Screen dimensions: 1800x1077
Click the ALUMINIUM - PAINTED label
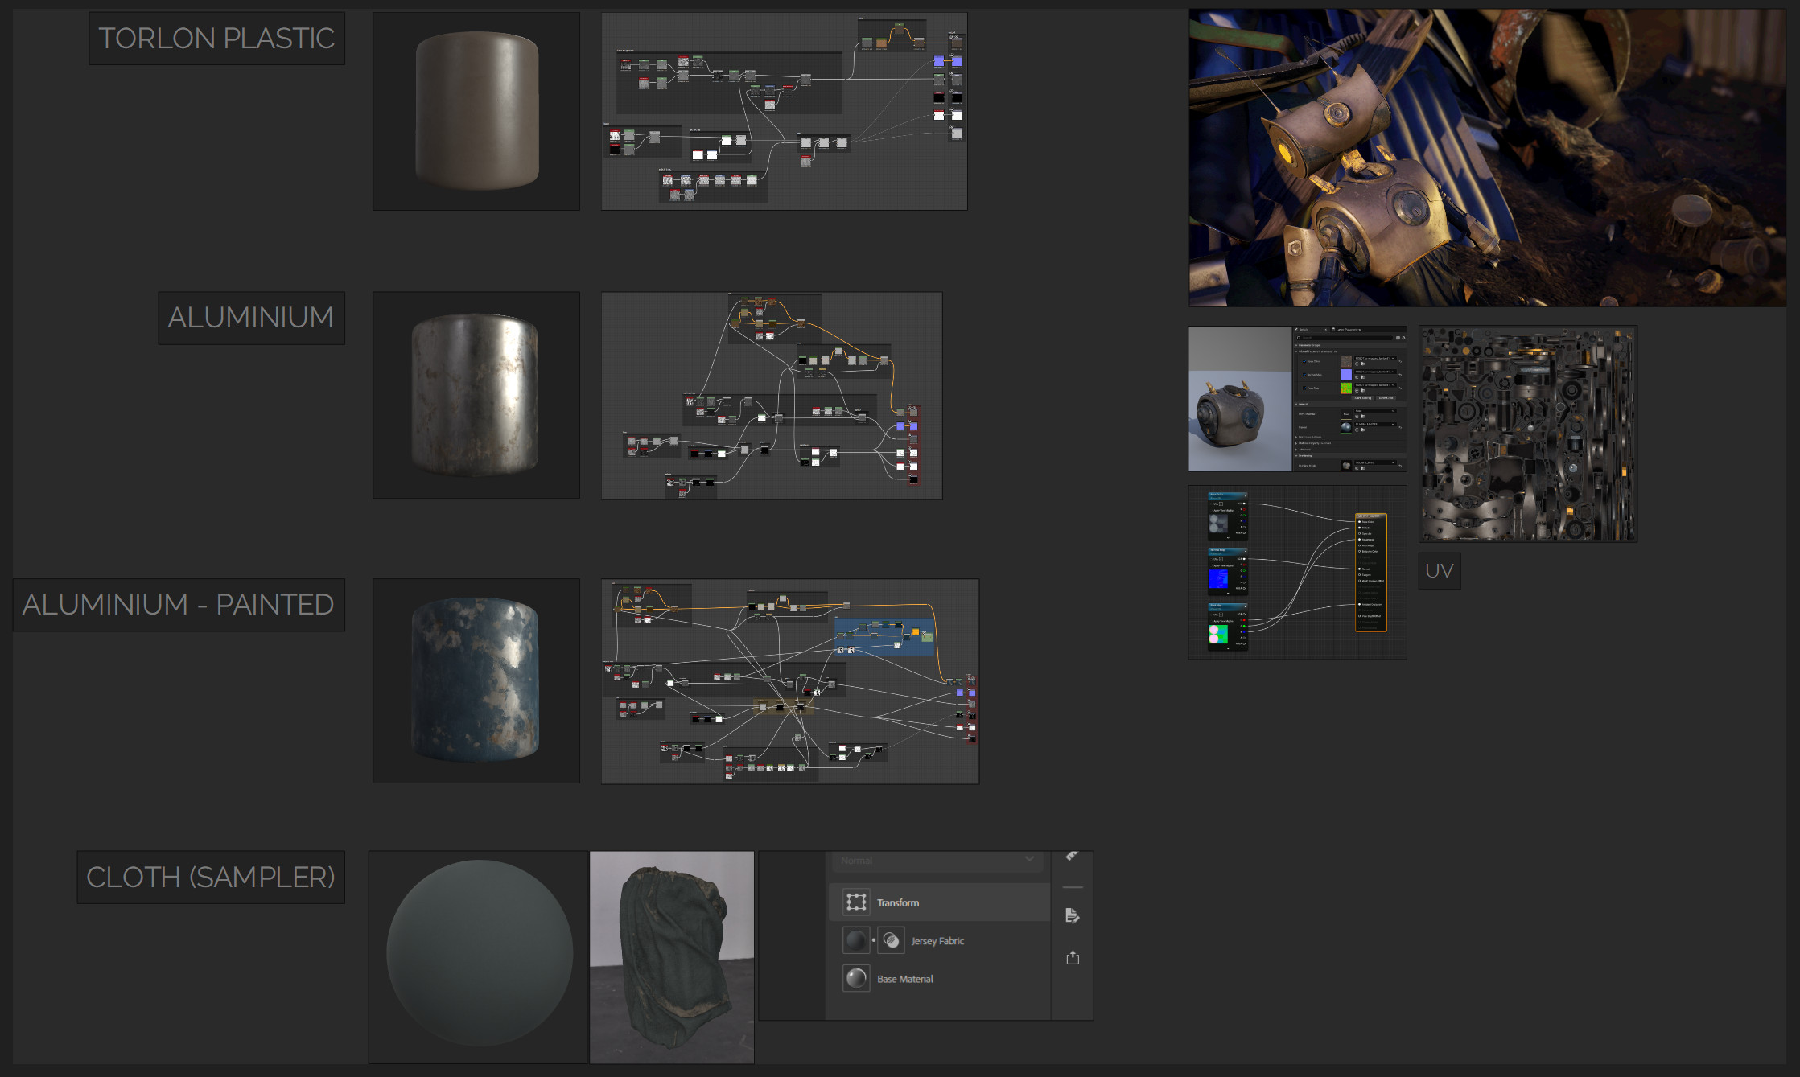coord(179,605)
